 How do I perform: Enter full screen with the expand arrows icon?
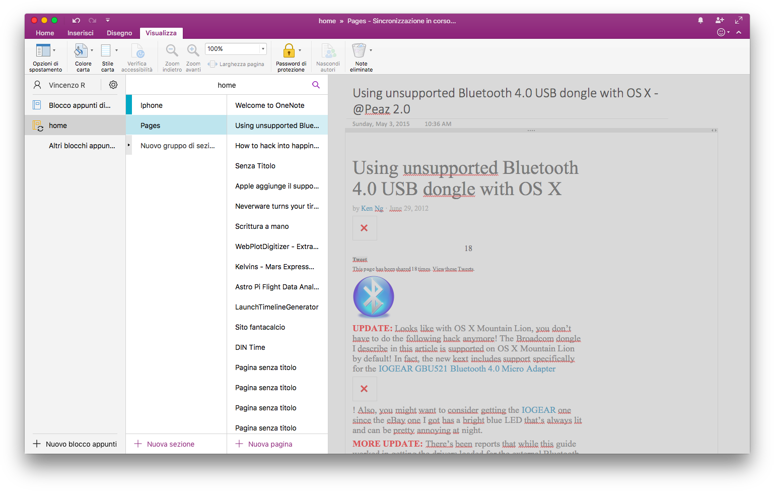click(739, 20)
